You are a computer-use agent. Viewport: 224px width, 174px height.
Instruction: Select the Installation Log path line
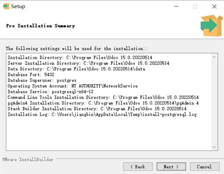coord(102,114)
